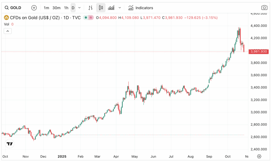
Task: Toggle the market status indicator pill
Action: click(x=88, y=18)
